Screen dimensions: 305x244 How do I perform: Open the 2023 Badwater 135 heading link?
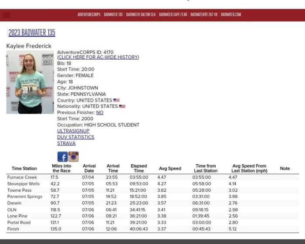coord(32,33)
